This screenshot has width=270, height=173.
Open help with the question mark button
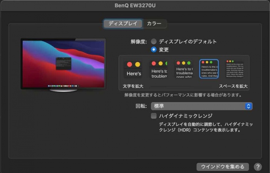click(x=258, y=166)
